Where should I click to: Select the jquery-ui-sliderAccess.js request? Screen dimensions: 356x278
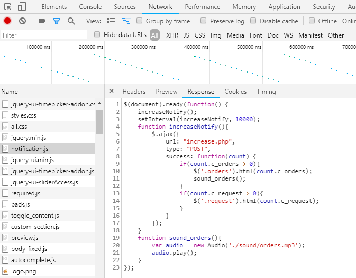click(48, 182)
